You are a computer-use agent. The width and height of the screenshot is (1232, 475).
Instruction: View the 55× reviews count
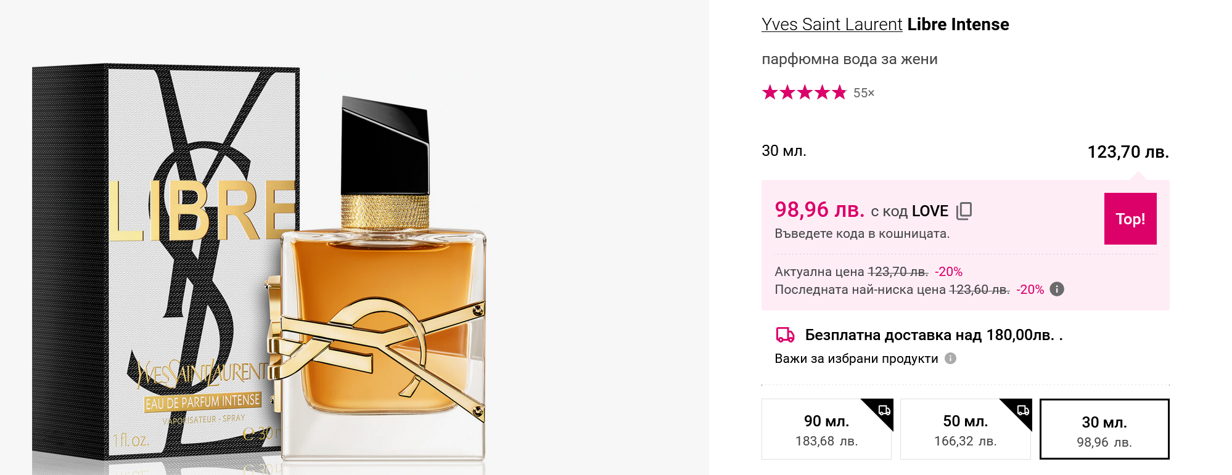click(x=864, y=93)
